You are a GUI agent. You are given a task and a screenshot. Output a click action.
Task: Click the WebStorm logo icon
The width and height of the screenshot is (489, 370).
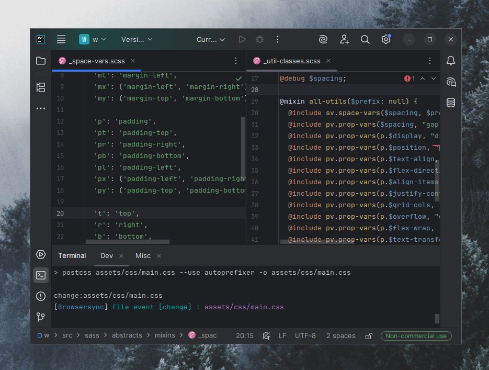(41, 39)
